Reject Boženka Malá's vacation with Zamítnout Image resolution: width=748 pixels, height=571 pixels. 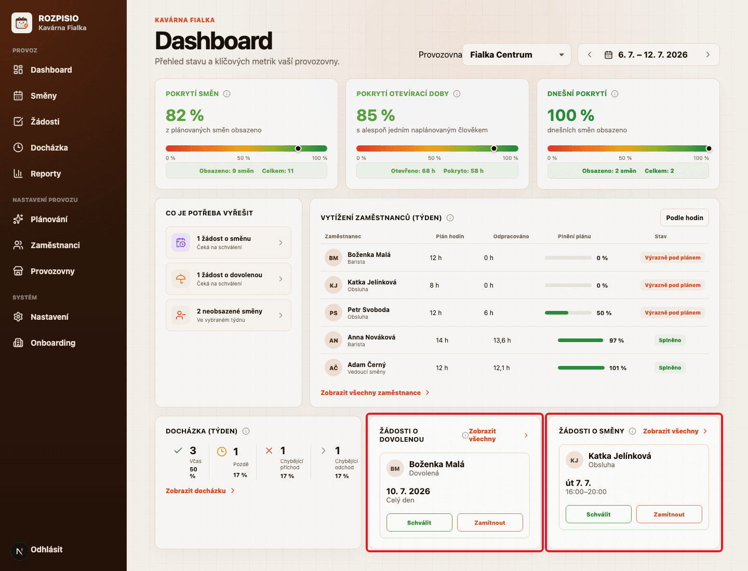point(490,523)
